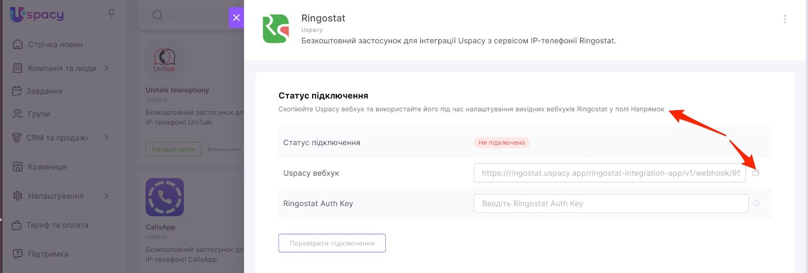Click the calendar icon beside Завдання
The image size is (808, 273).
coord(17,91)
